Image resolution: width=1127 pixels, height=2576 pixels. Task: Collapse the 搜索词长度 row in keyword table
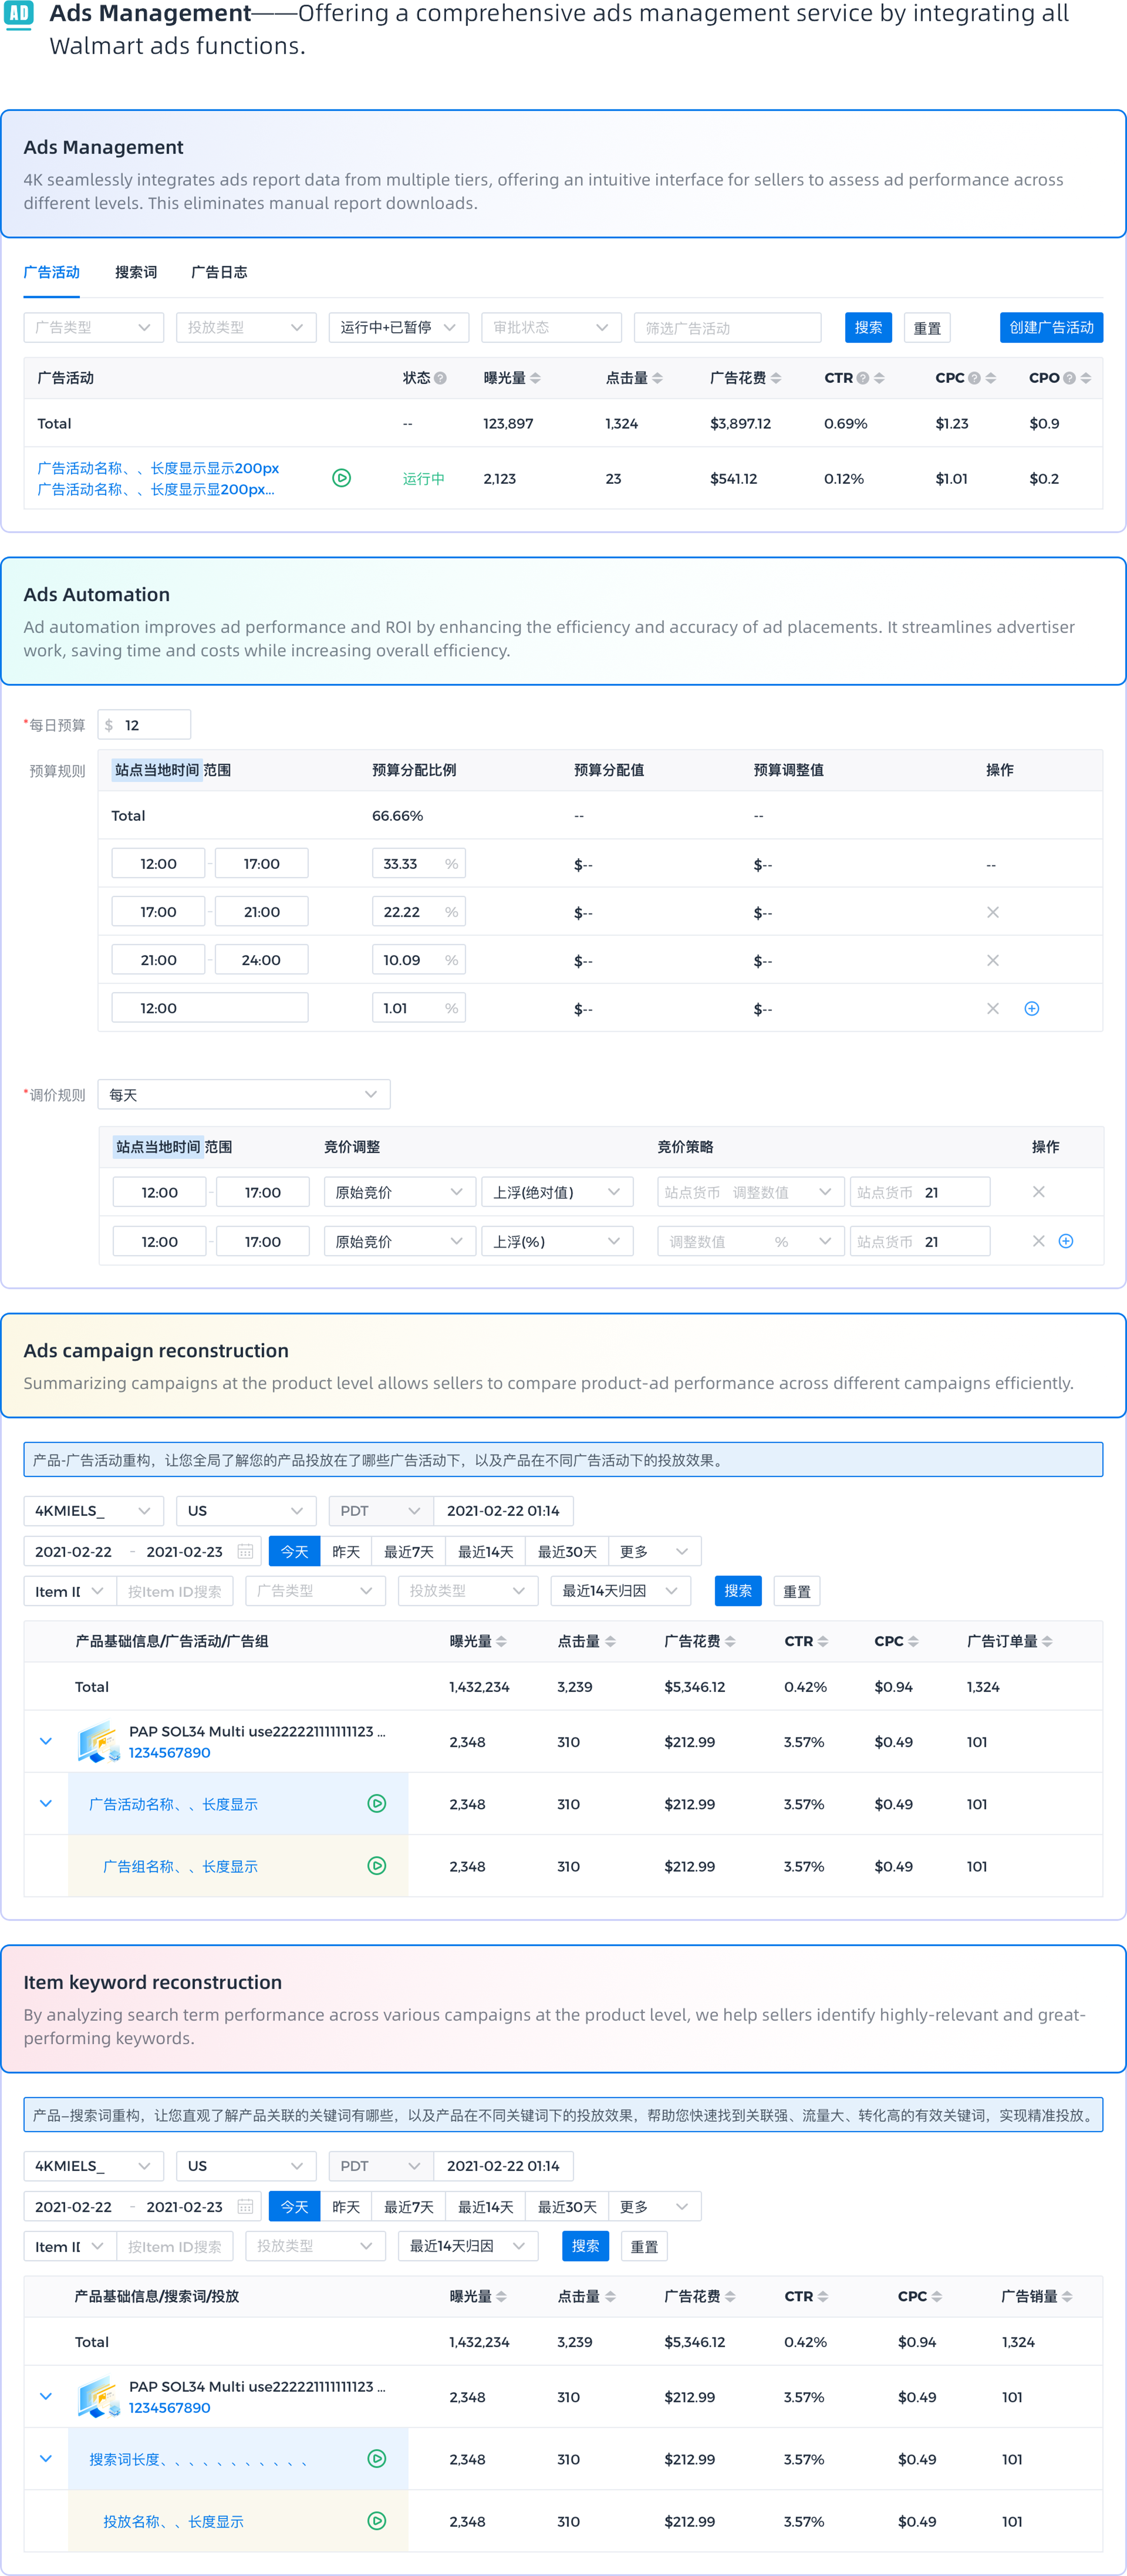pyautogui.click(x=46, y=2458)
